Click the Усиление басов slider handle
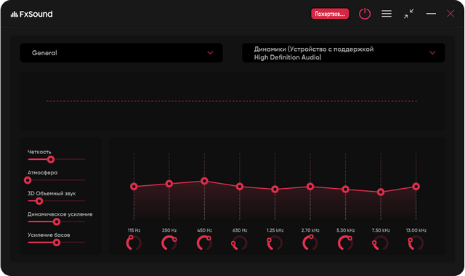 click(x=57, y=243)
